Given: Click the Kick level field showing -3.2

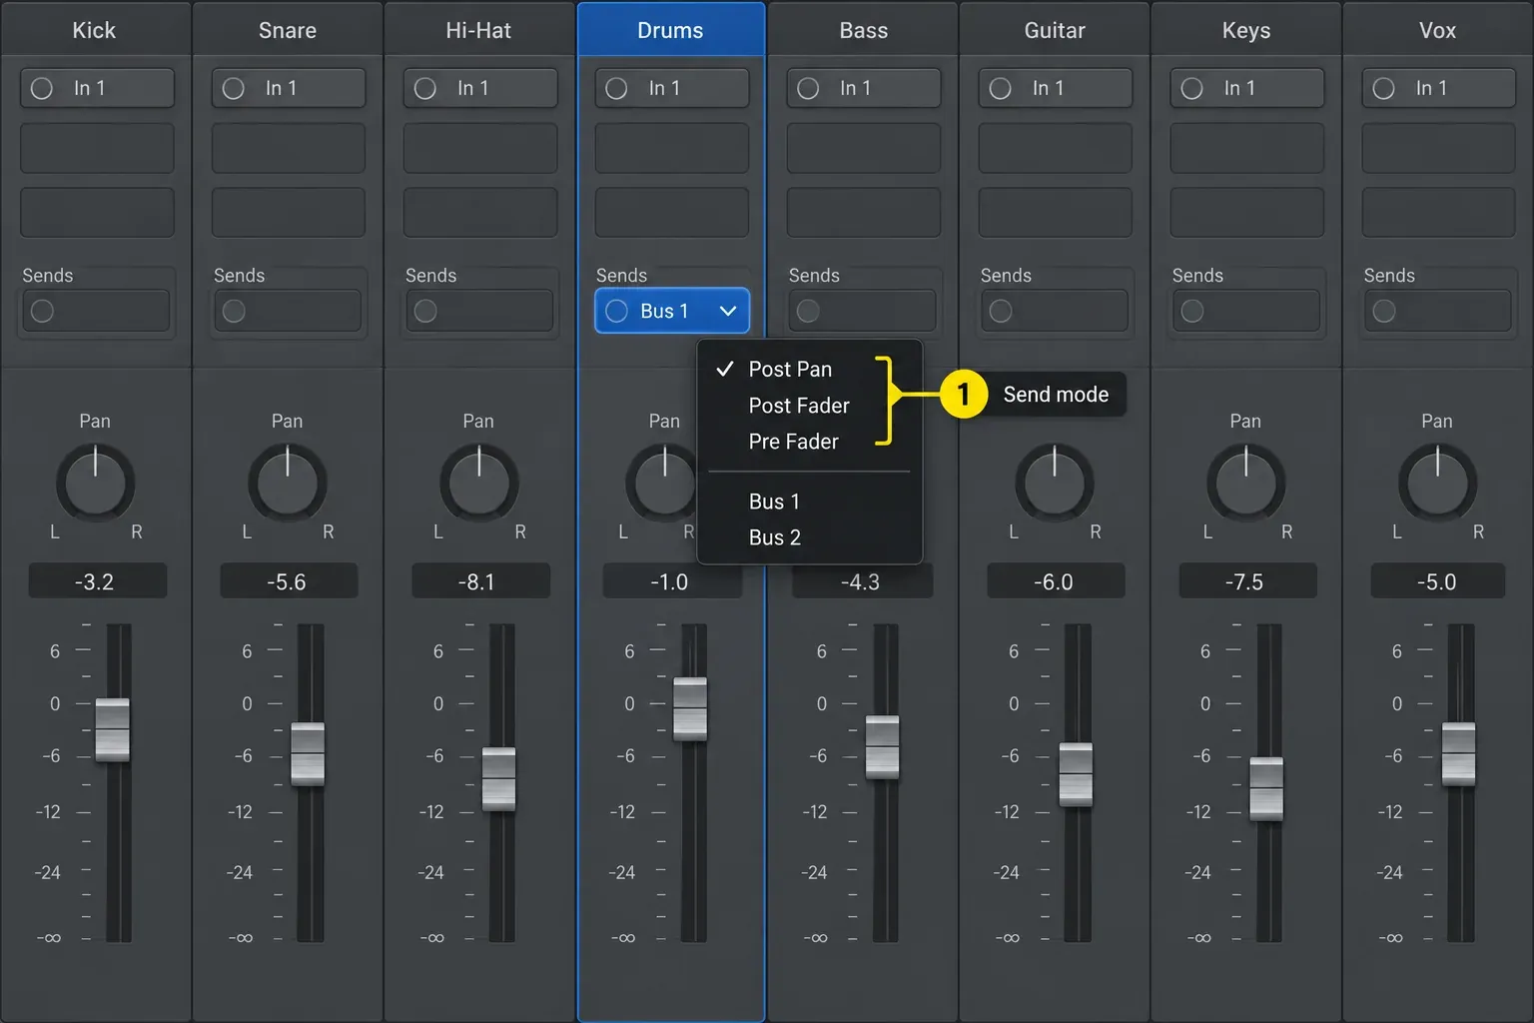Looking at the screenshot, I should click(x=97, y=581).
